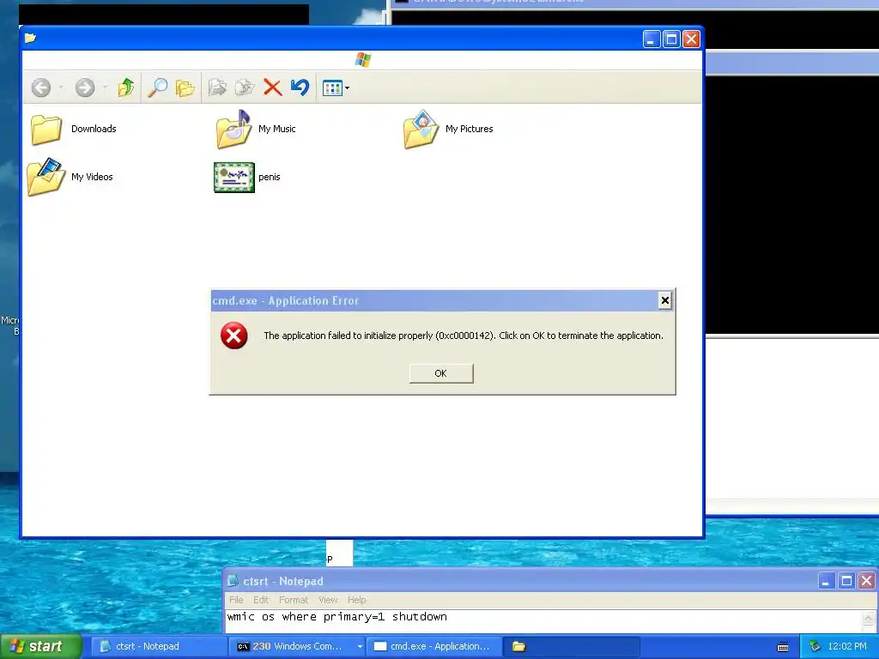Open the Help menu in Notepad
This screenshot has width=879, height=659.
356,600
